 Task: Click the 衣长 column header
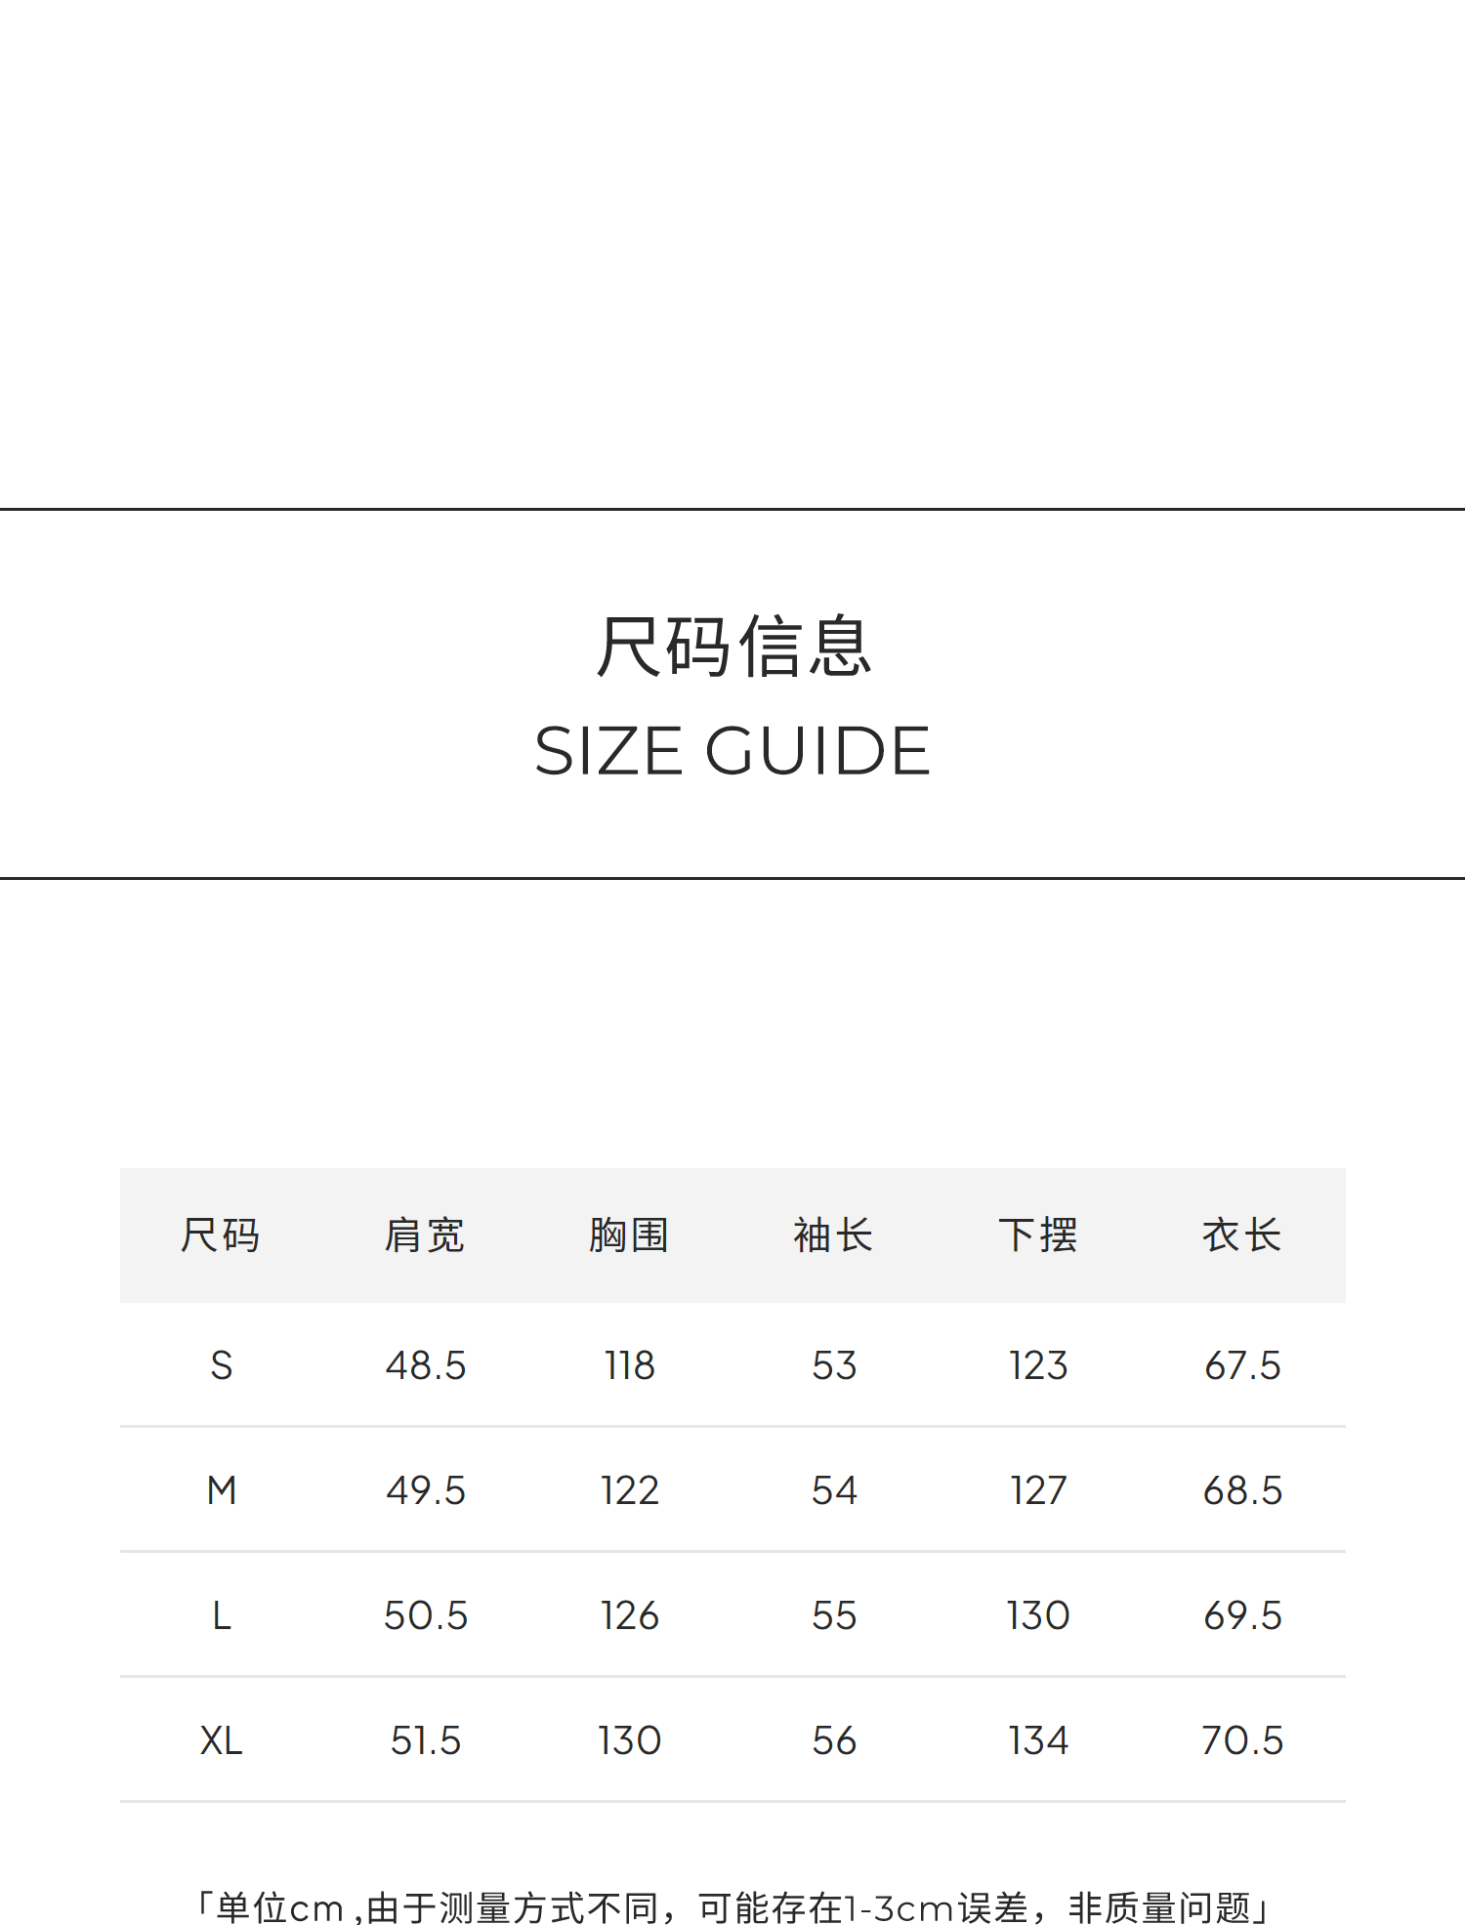point(1242,1235)
